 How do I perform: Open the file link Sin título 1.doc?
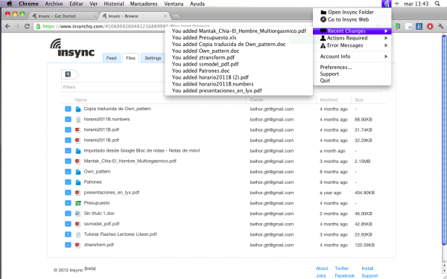99,214
